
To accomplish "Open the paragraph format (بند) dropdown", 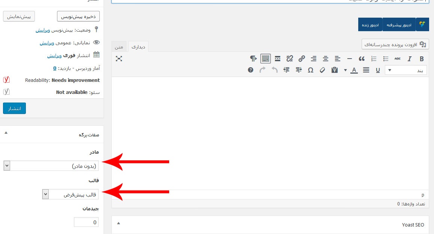I will (x=405, y=70).
